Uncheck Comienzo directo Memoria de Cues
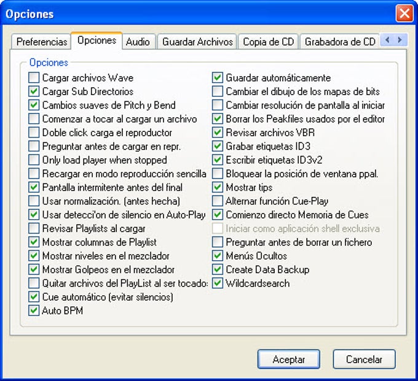 pos(218,215)
